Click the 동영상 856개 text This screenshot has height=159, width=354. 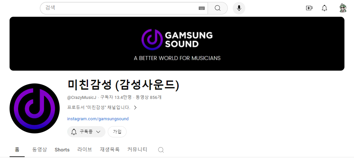pyautogui.click(x=149, y=97)
